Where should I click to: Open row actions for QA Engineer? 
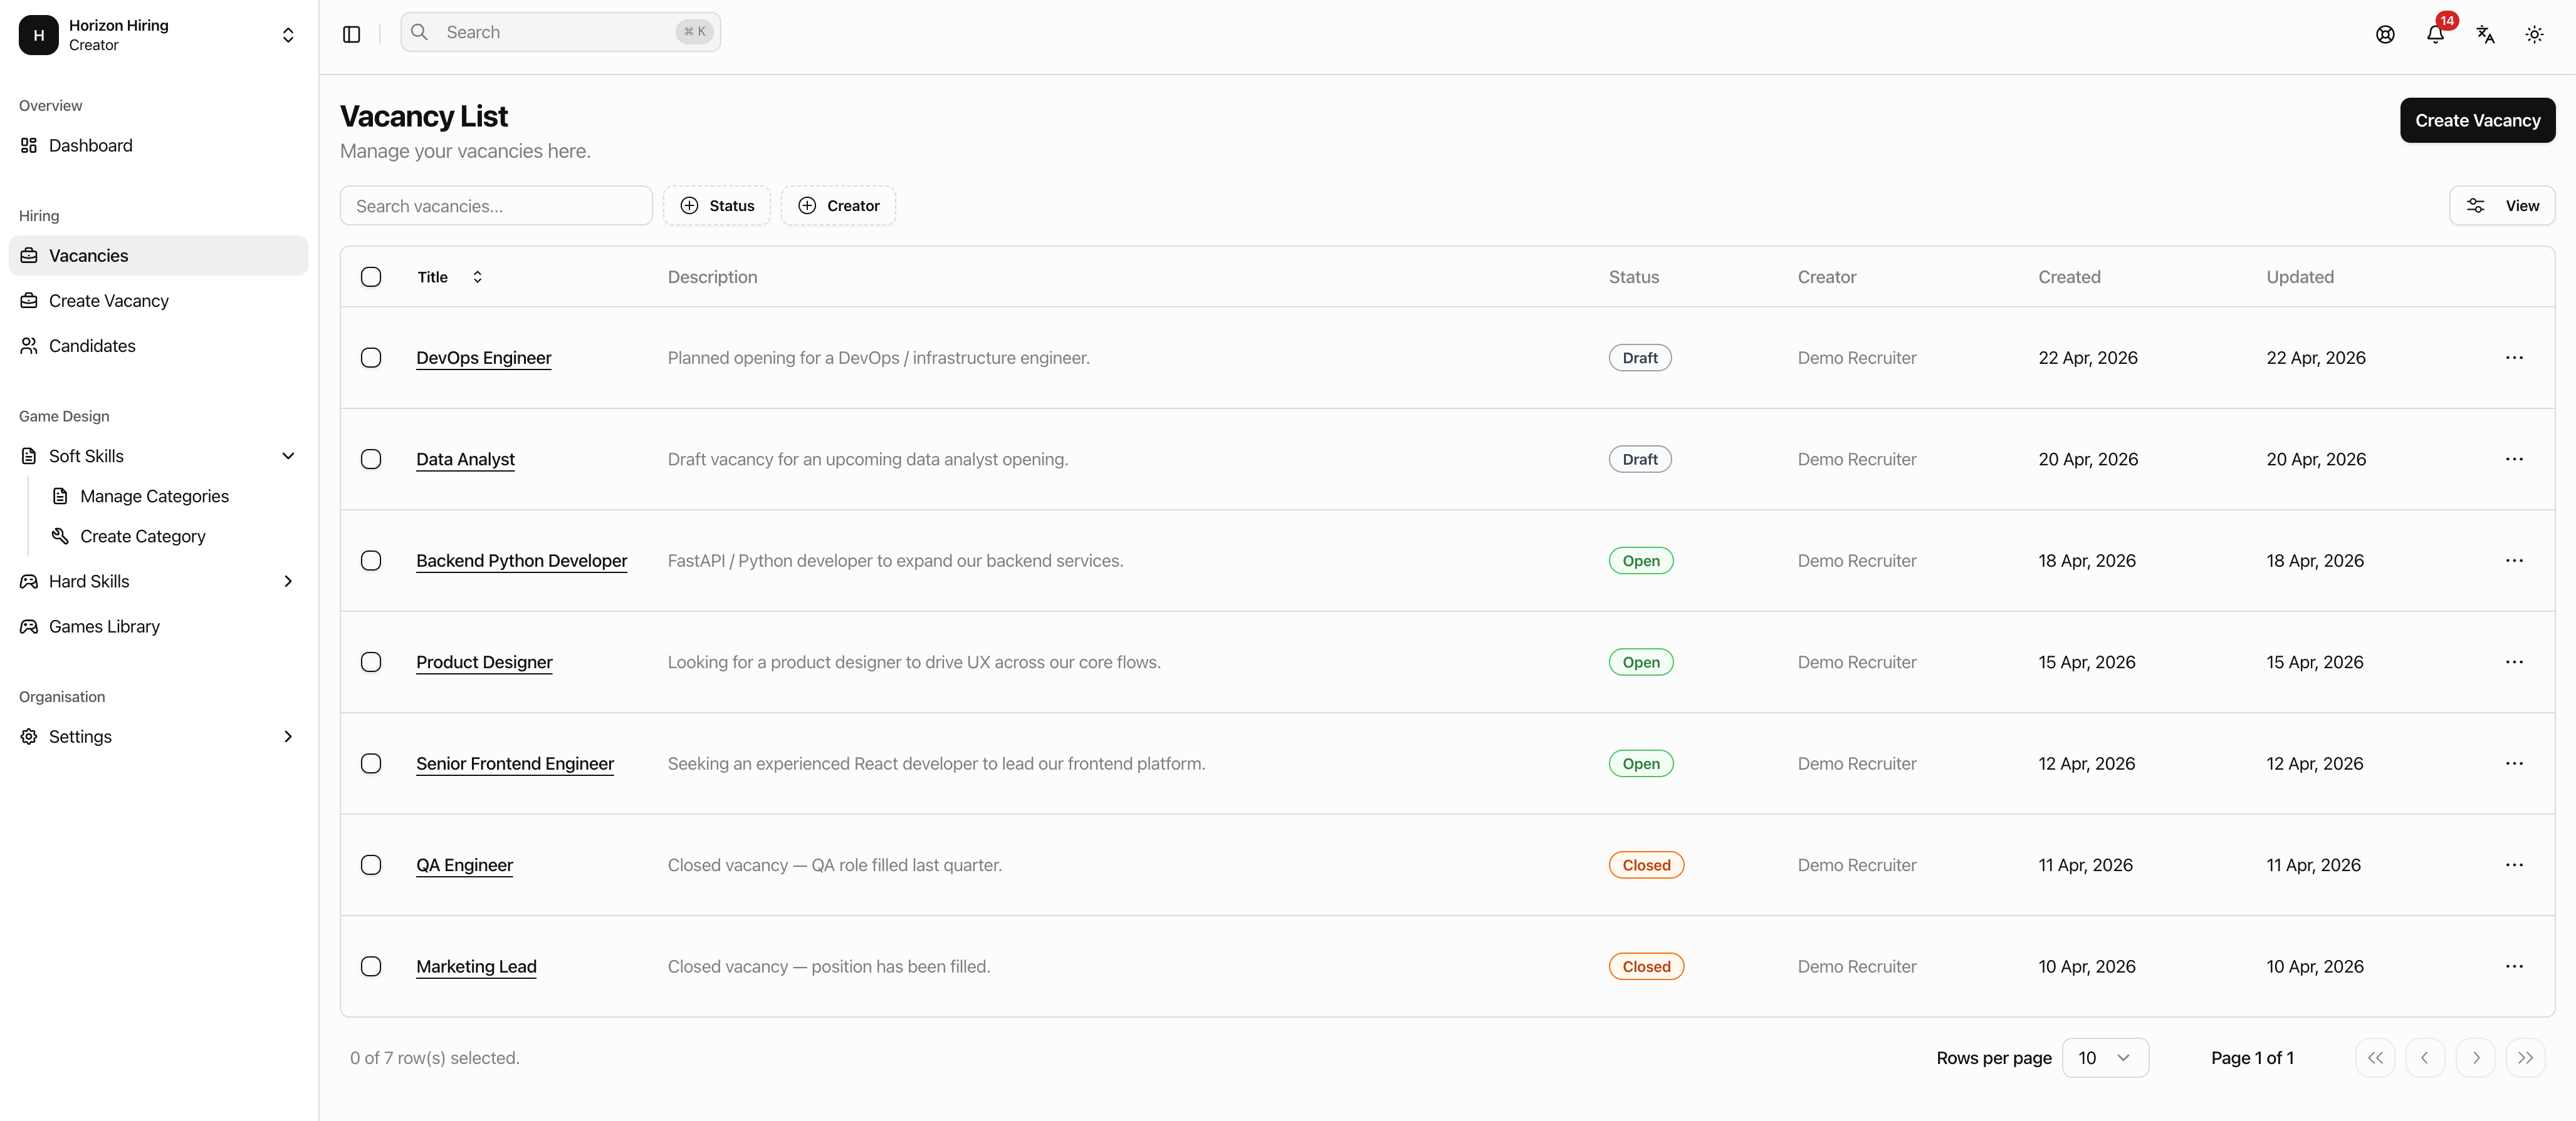click(x=2514, y=865)
